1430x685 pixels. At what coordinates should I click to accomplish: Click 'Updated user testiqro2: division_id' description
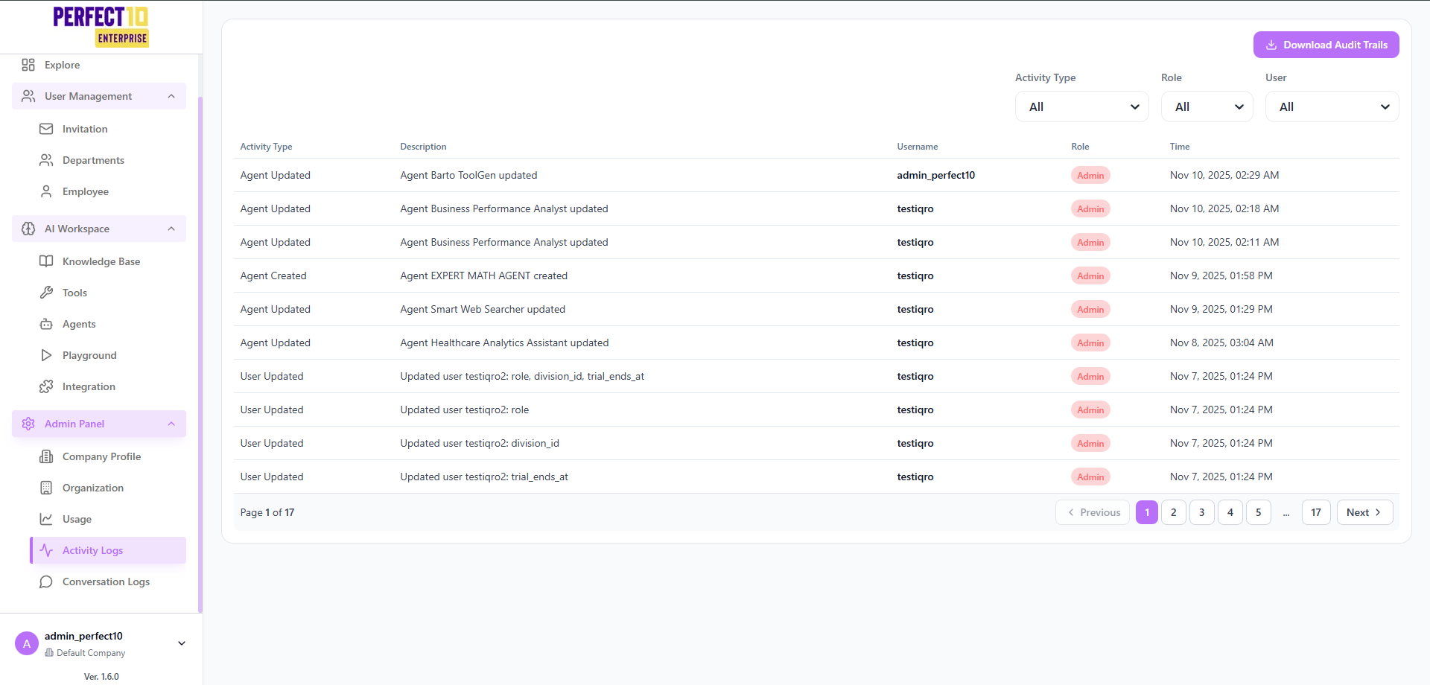pos(480,443)
